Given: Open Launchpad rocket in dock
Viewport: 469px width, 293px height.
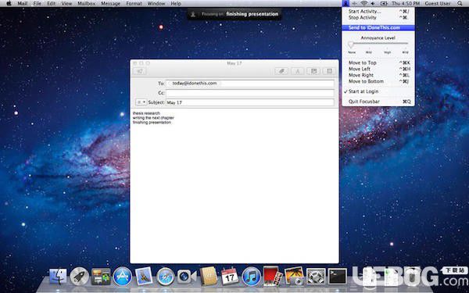Looking at the screenshot, I should (79, 276).
